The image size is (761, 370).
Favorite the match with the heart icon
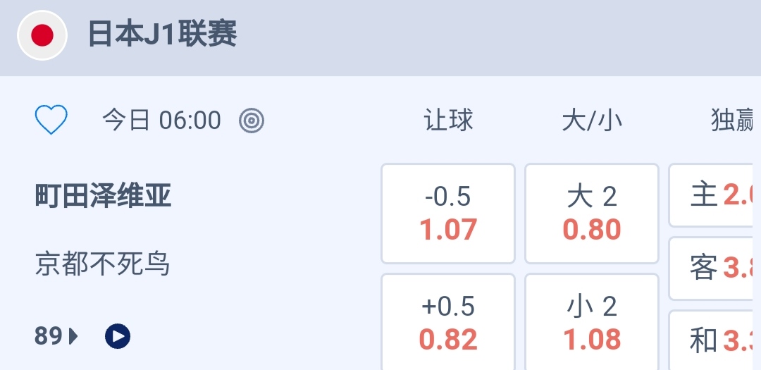pyautogui.click(x=51, y=121)
